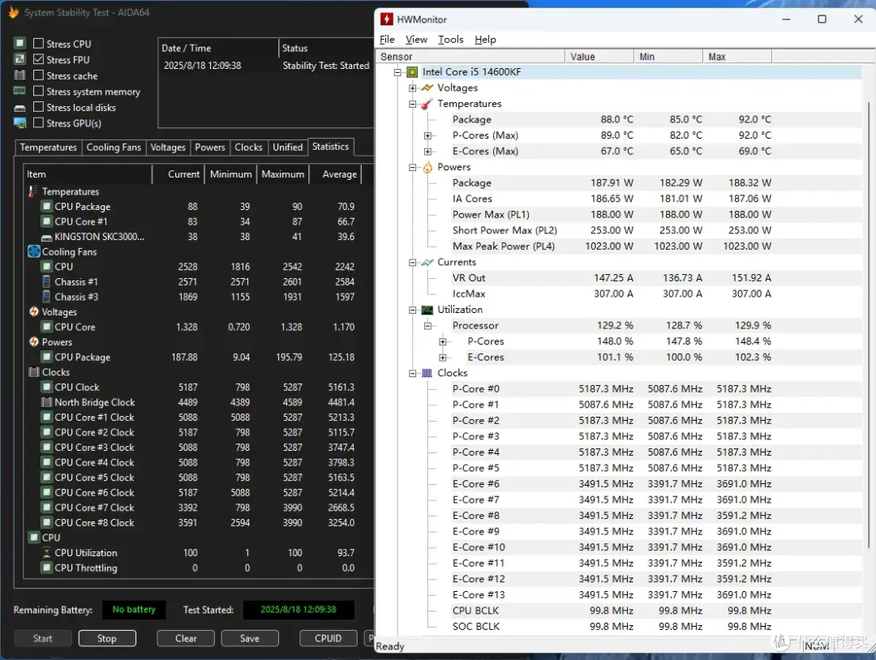Collapse the Temperatures node in HWMonitor

coord(413,104)
